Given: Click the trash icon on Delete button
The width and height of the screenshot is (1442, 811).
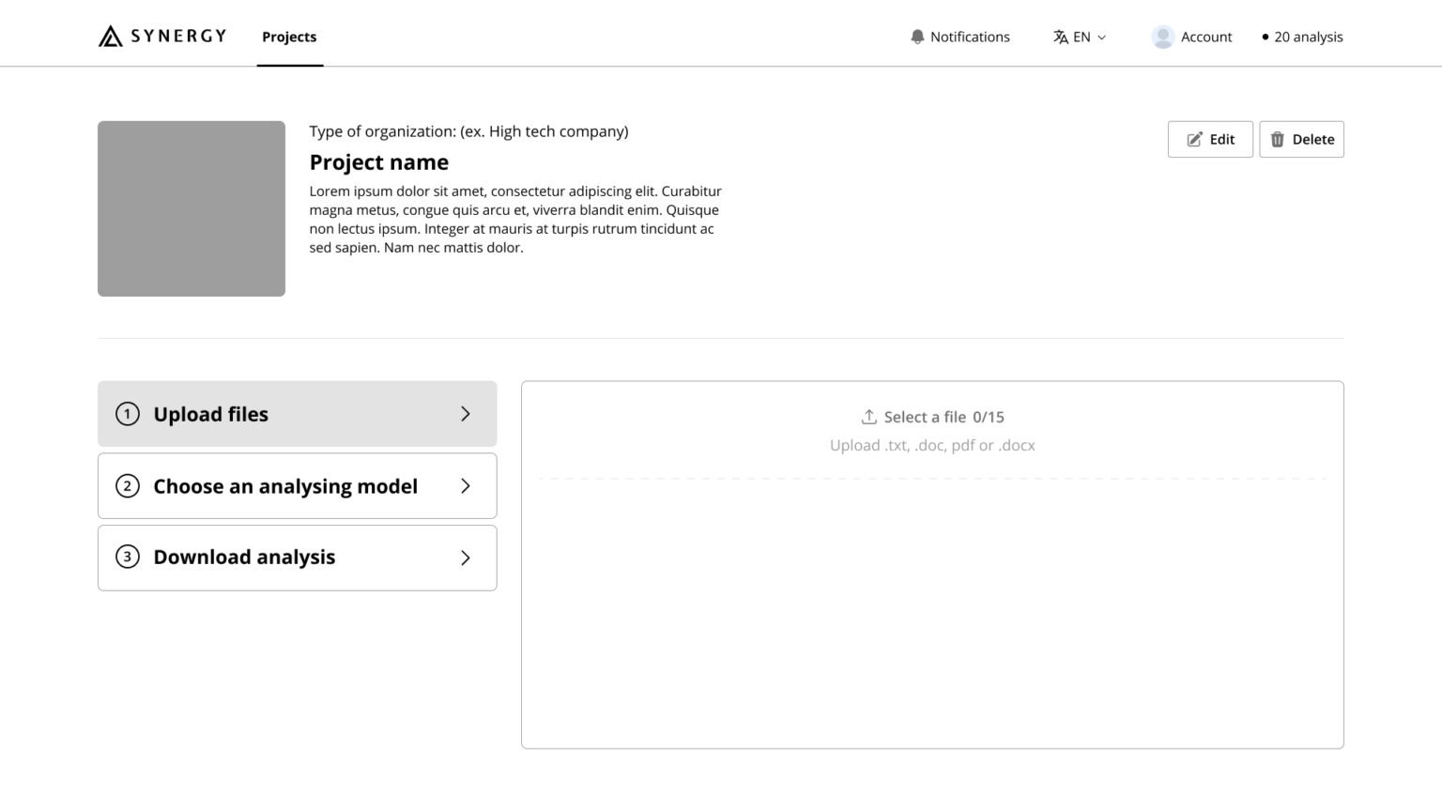Looking at the screenshot, I should tap(1277, 139).
